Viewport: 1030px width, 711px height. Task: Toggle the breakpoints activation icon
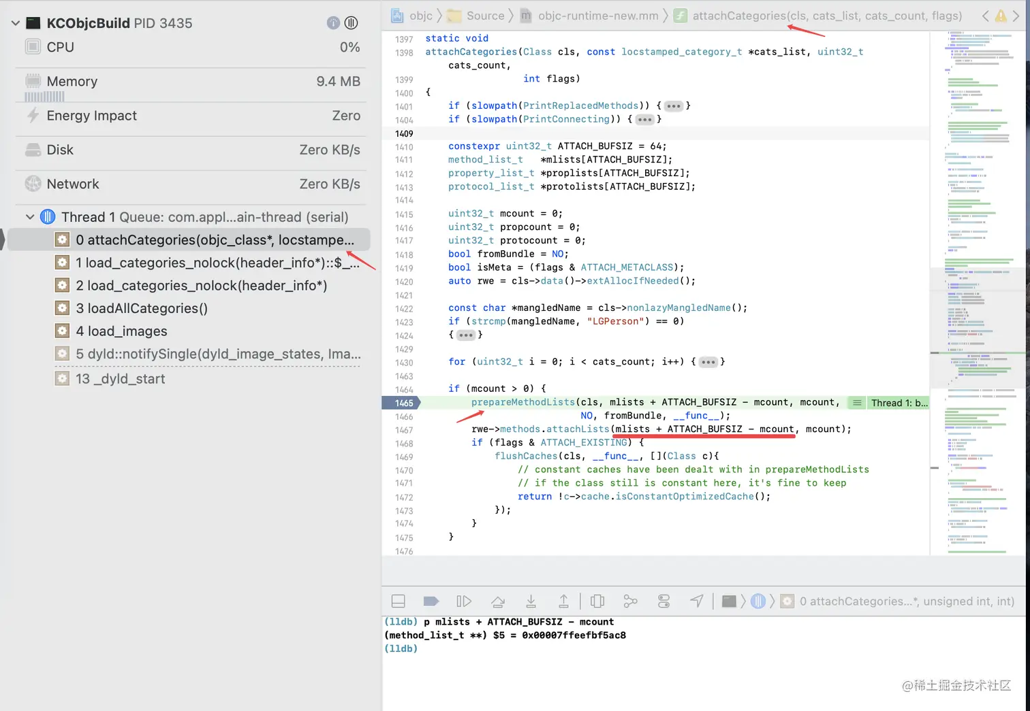[x=431, y=601]
